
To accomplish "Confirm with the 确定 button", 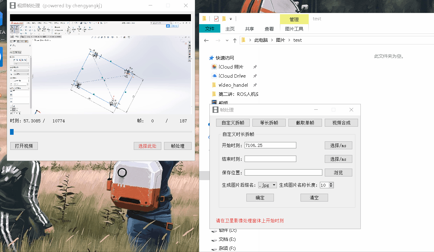I will 260,198.
